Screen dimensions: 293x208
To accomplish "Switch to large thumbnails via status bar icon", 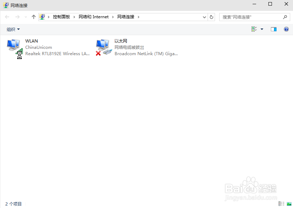I will coord(289,204).
